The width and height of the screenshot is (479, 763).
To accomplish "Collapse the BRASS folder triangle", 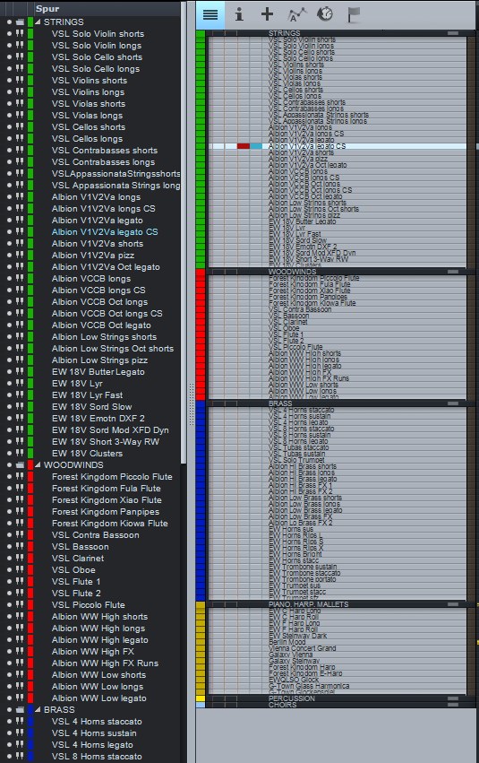I will pos(38,709).
